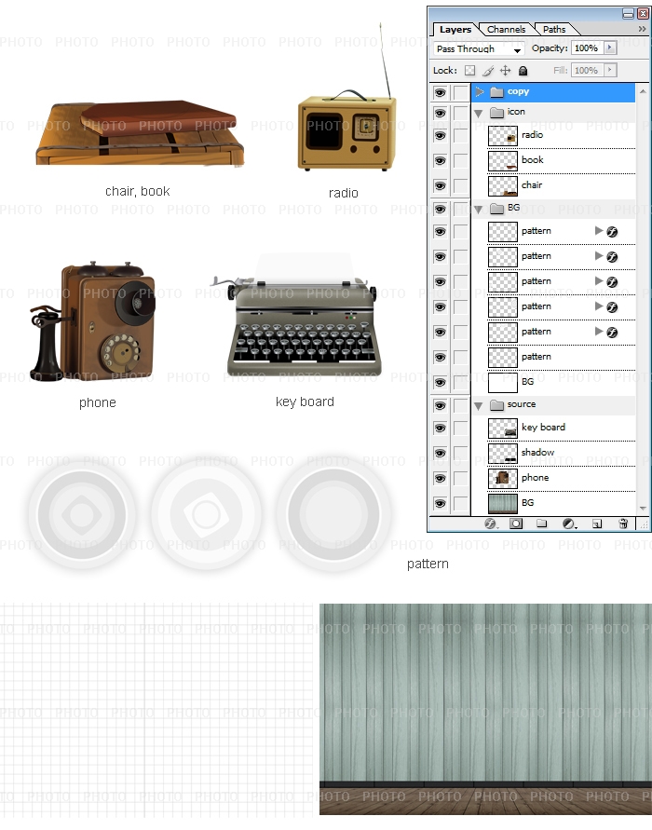Click the Lock position move icon
The image size is (652, 830).
coord(506,71)
